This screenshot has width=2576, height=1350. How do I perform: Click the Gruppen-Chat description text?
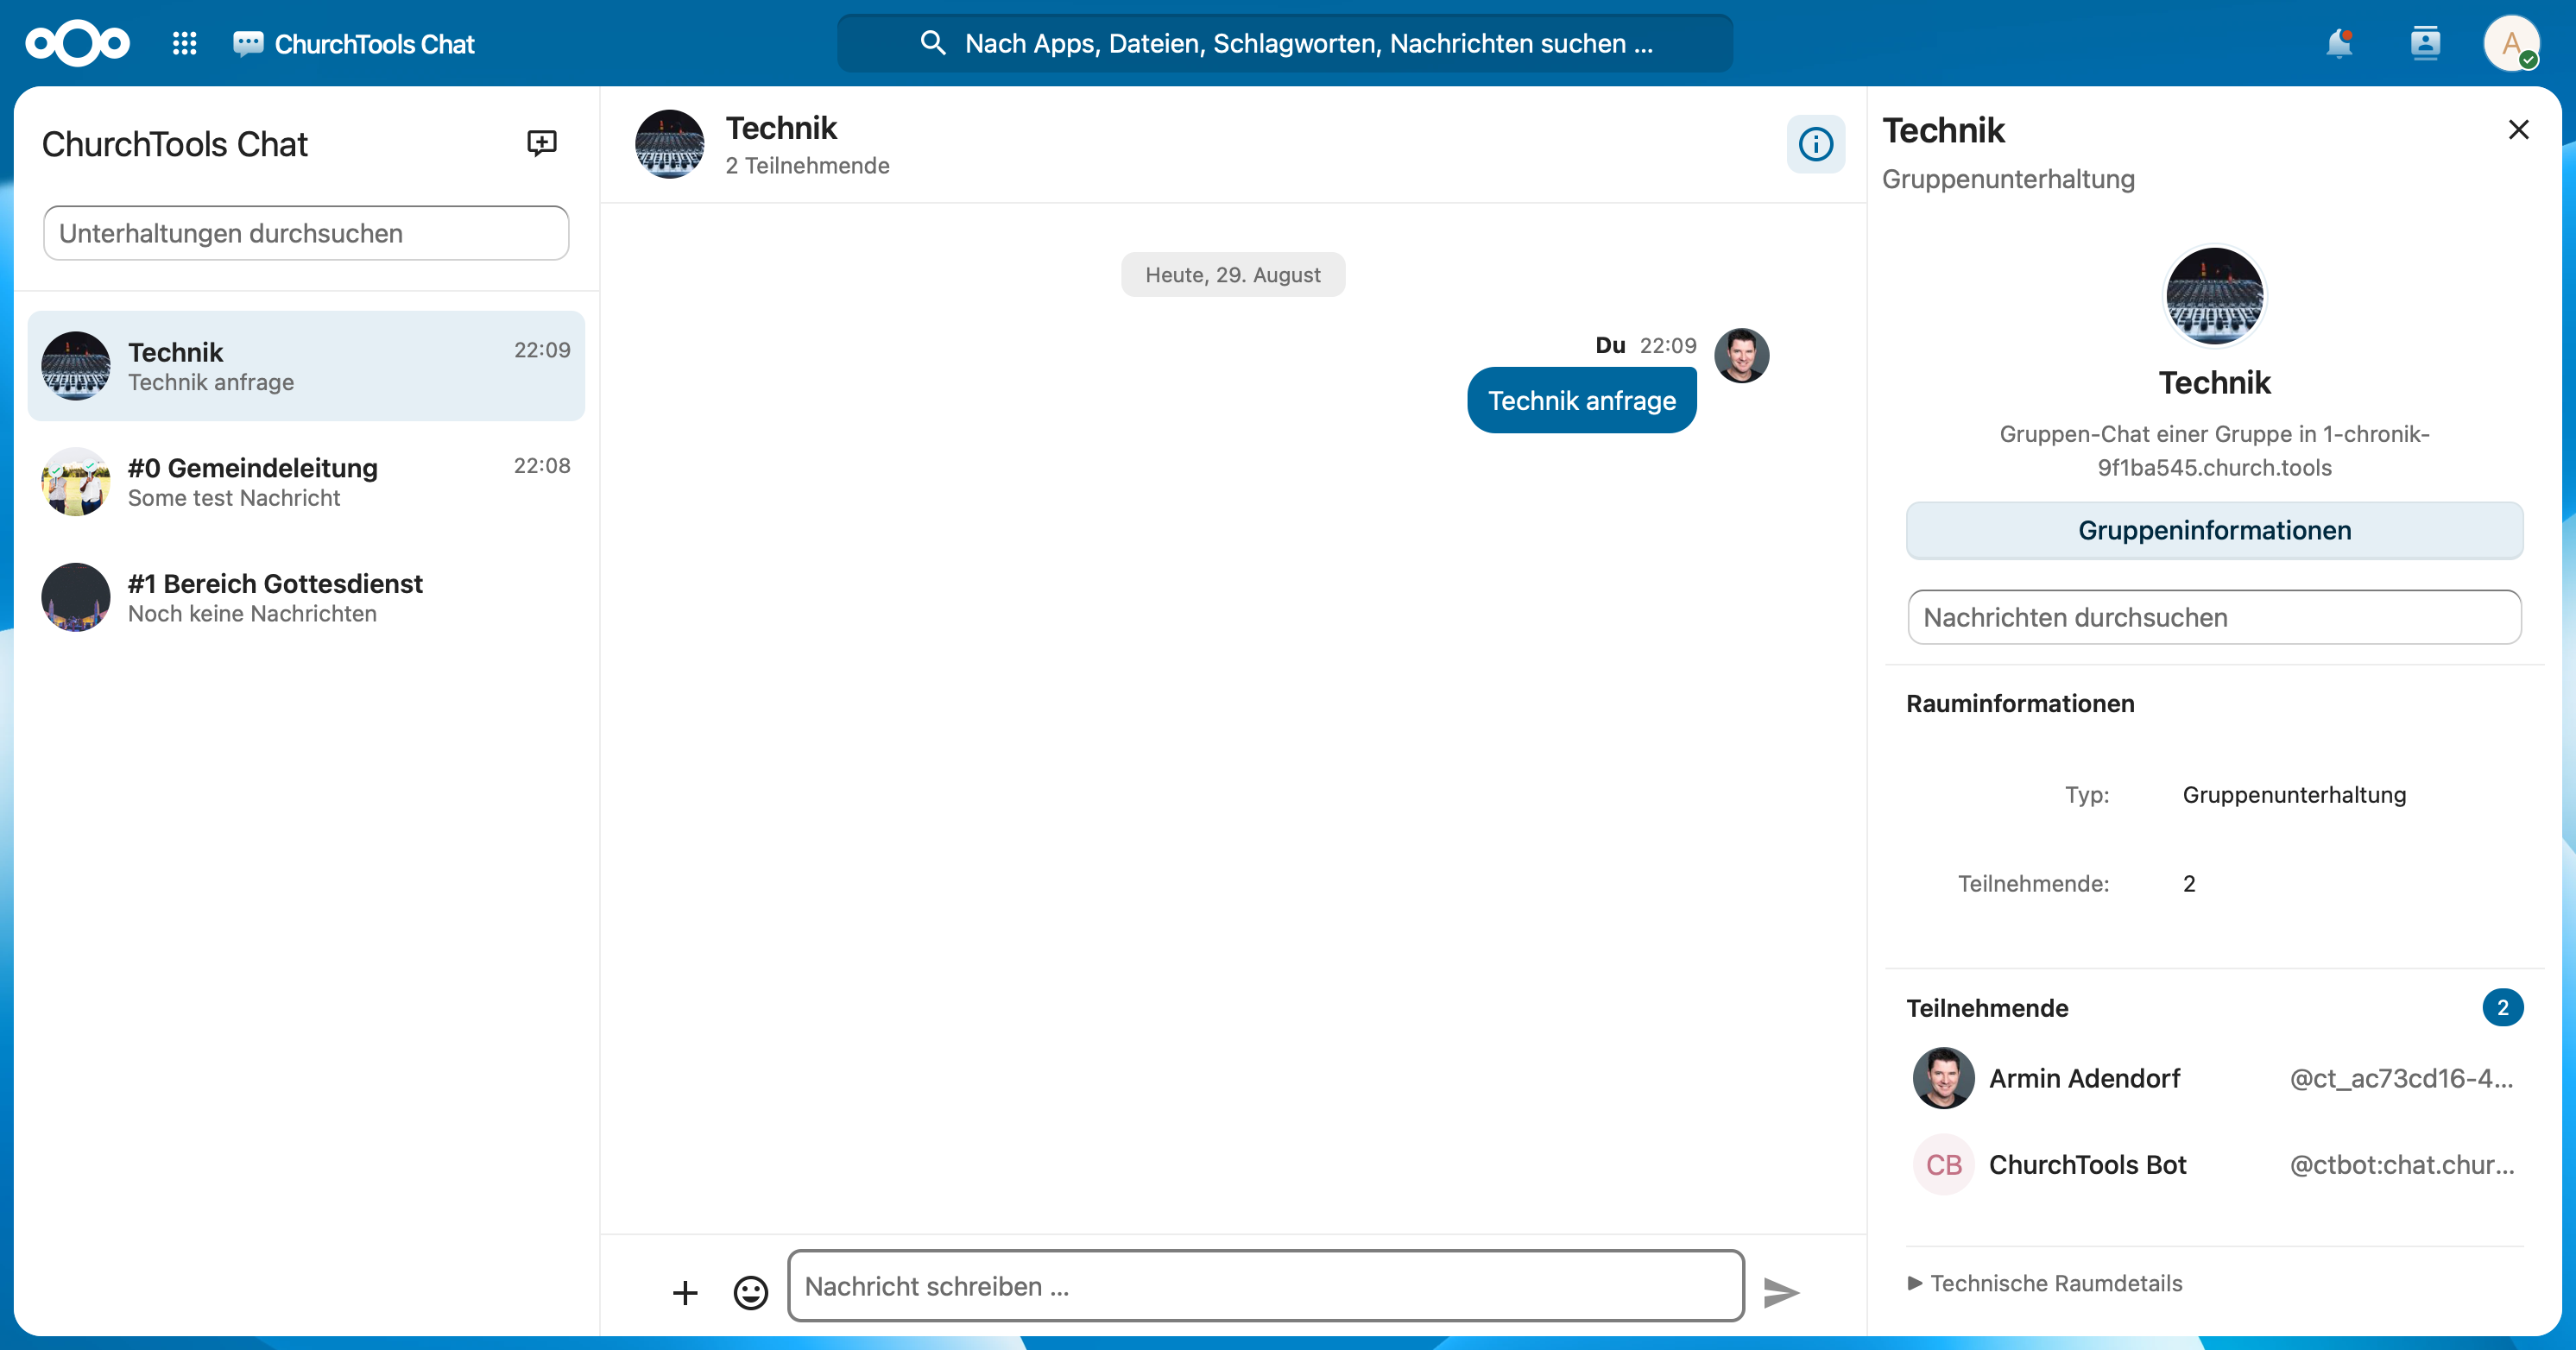(x=2214, y=450)
